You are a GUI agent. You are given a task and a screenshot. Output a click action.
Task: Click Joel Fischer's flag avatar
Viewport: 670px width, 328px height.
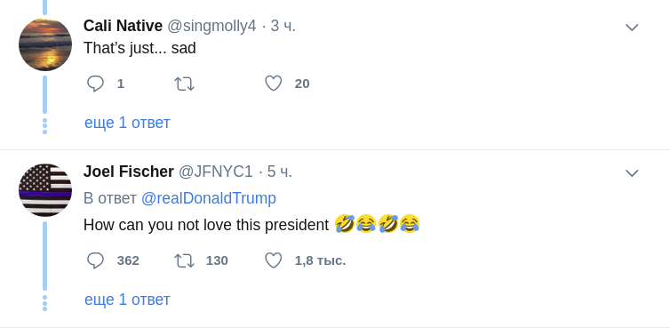(x=45, y=190)
